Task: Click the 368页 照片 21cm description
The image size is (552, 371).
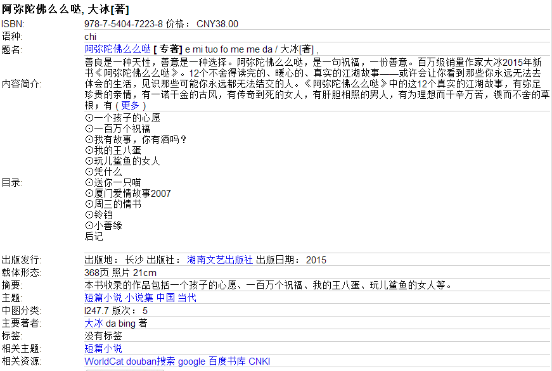Action: tap(120, 272)
